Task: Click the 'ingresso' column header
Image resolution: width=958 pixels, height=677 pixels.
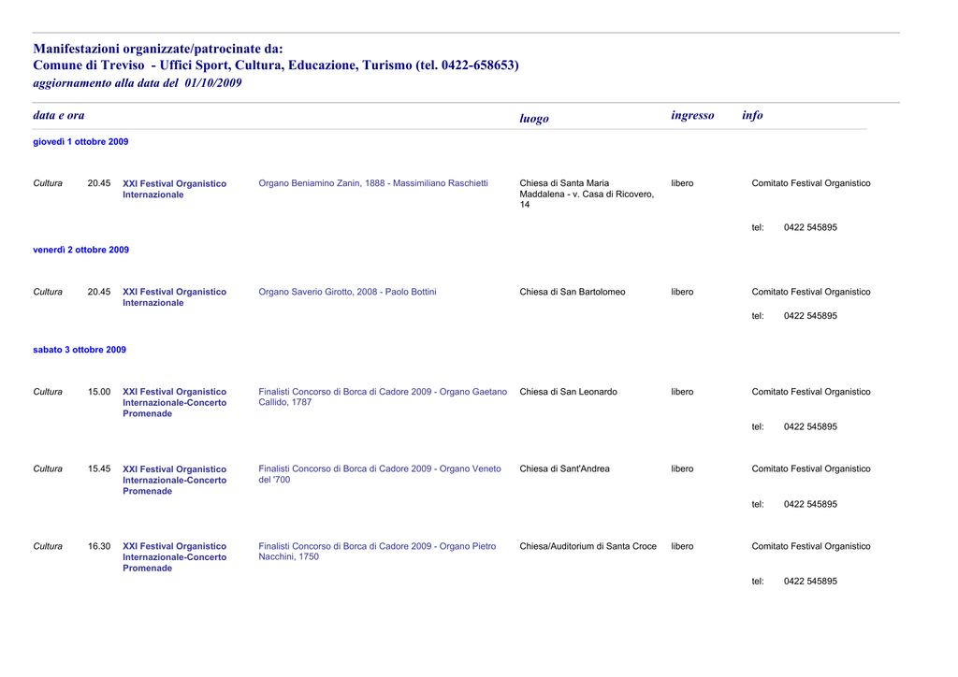Action: [692, 115]
